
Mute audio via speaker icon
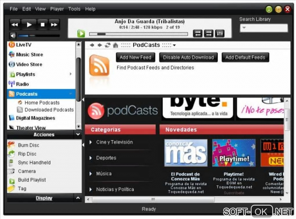click(x=13, y=35)
